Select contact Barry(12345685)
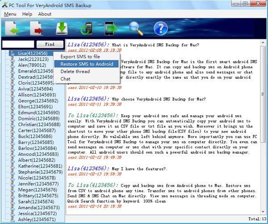268x224 pixels. pyautogui.click(x=36, y=142)
